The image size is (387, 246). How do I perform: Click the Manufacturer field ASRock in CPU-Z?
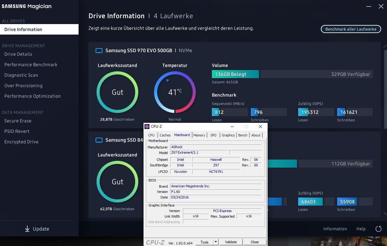(x=216, y=147)
